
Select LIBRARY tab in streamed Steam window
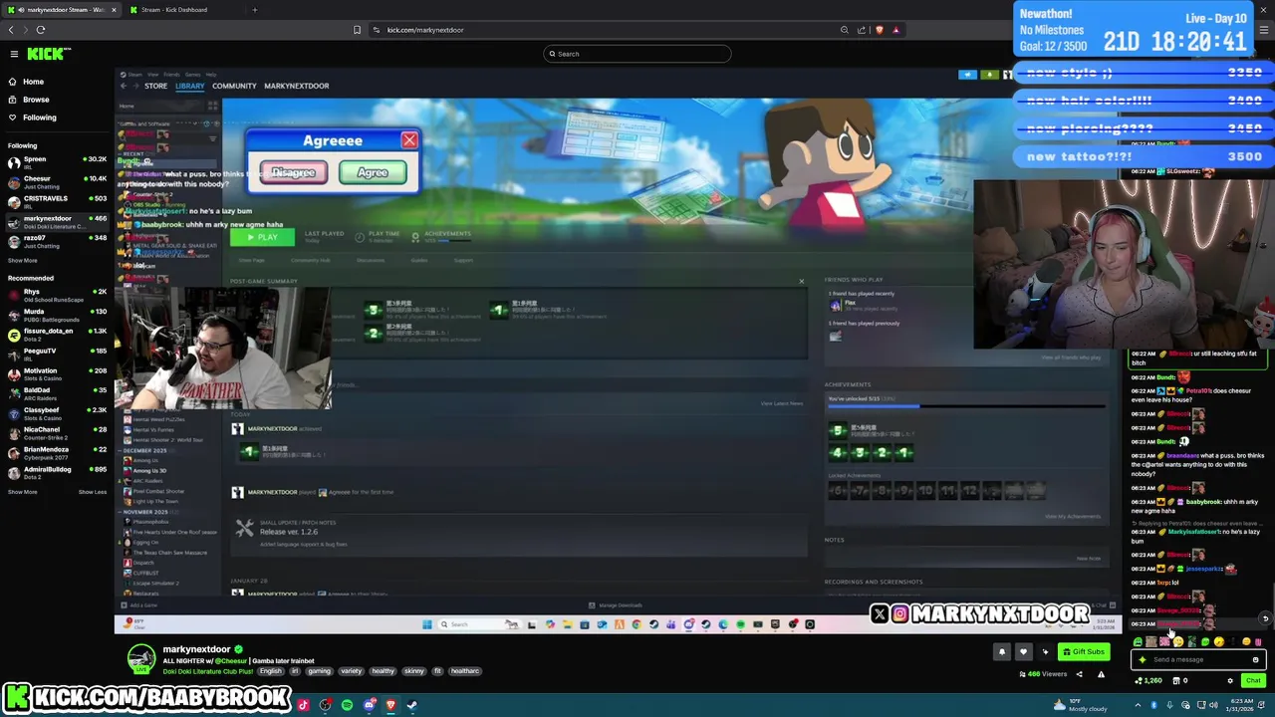click(x=189, y=86)
